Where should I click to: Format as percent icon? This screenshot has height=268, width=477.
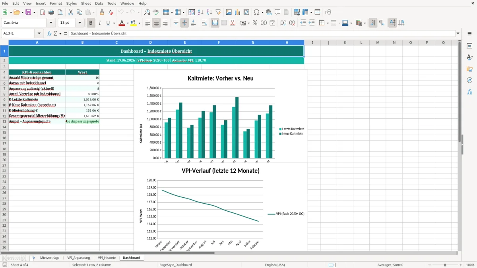255,23
